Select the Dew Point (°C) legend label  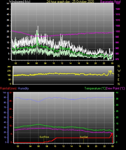pyautogui.click(x=115, y=88)
